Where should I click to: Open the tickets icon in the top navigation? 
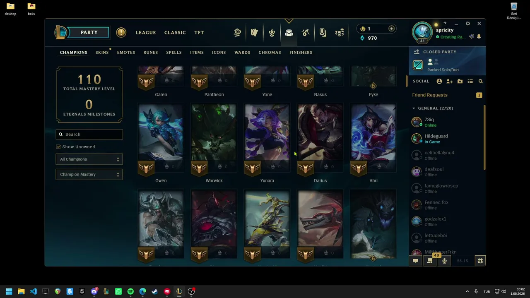click(x=255, y=33)
